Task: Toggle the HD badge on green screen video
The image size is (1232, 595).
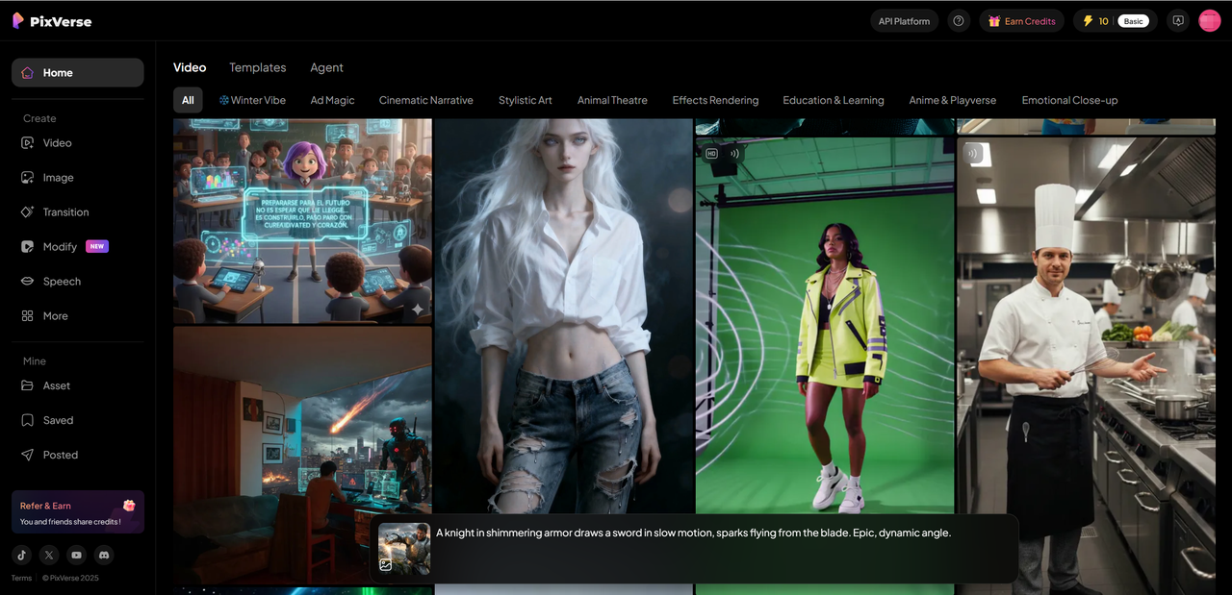Action: (x=712, y=153)
